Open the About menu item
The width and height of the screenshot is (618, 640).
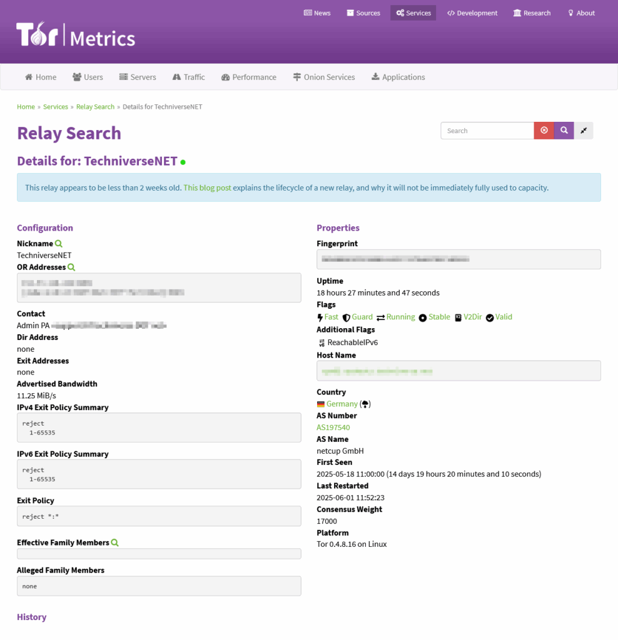pos(581,13)
